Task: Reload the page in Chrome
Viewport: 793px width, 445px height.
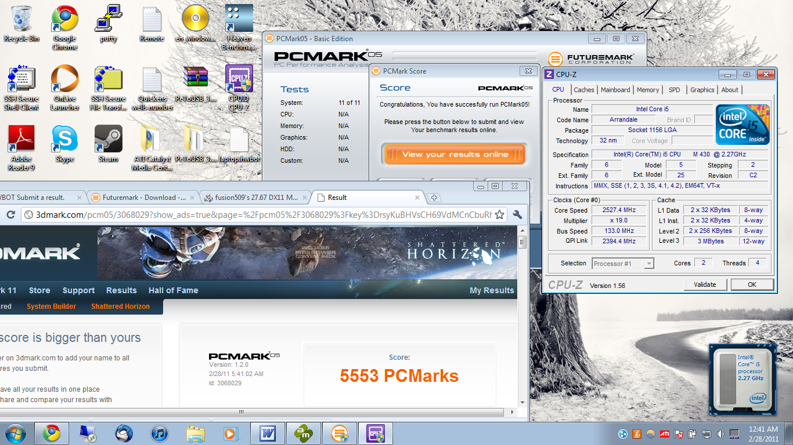Action: 10,215
